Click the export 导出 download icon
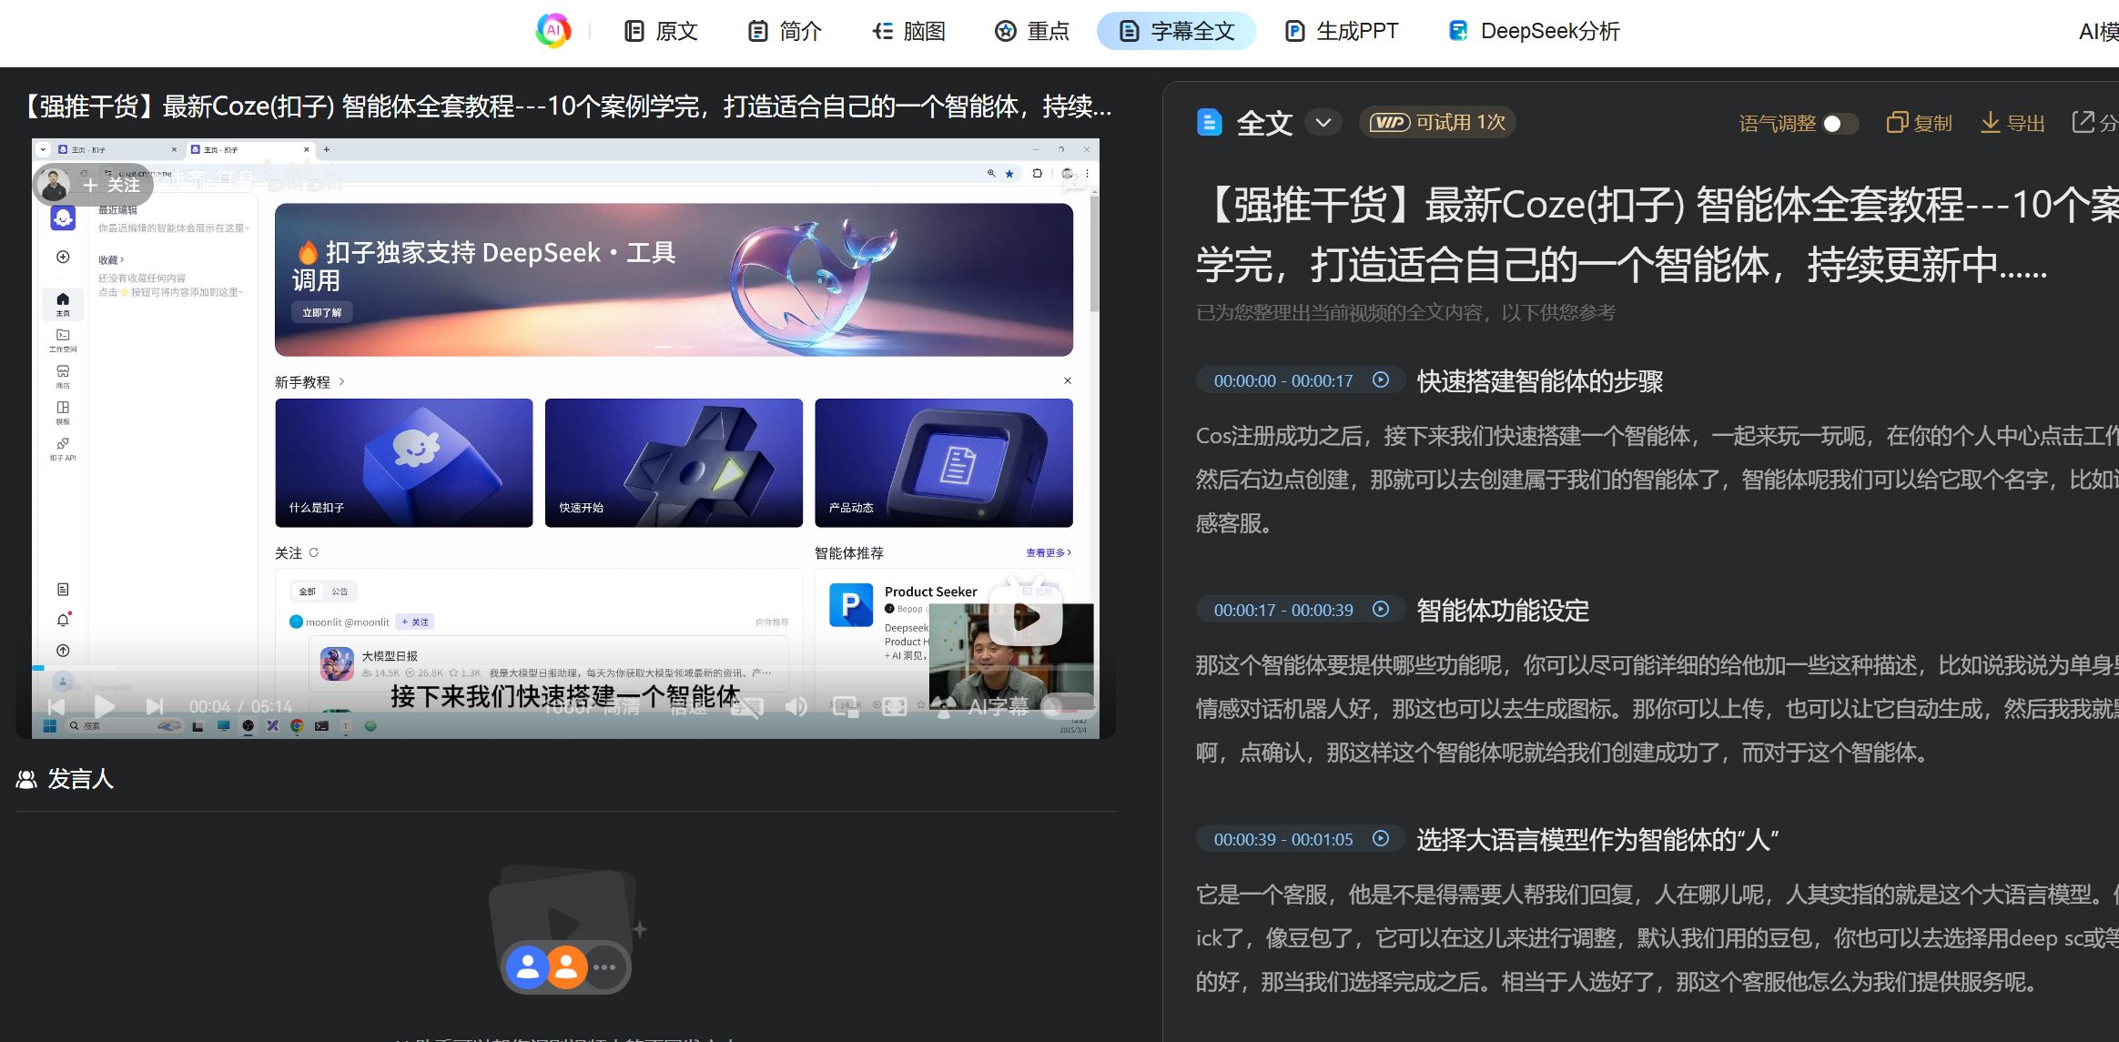 point(1991,123)
